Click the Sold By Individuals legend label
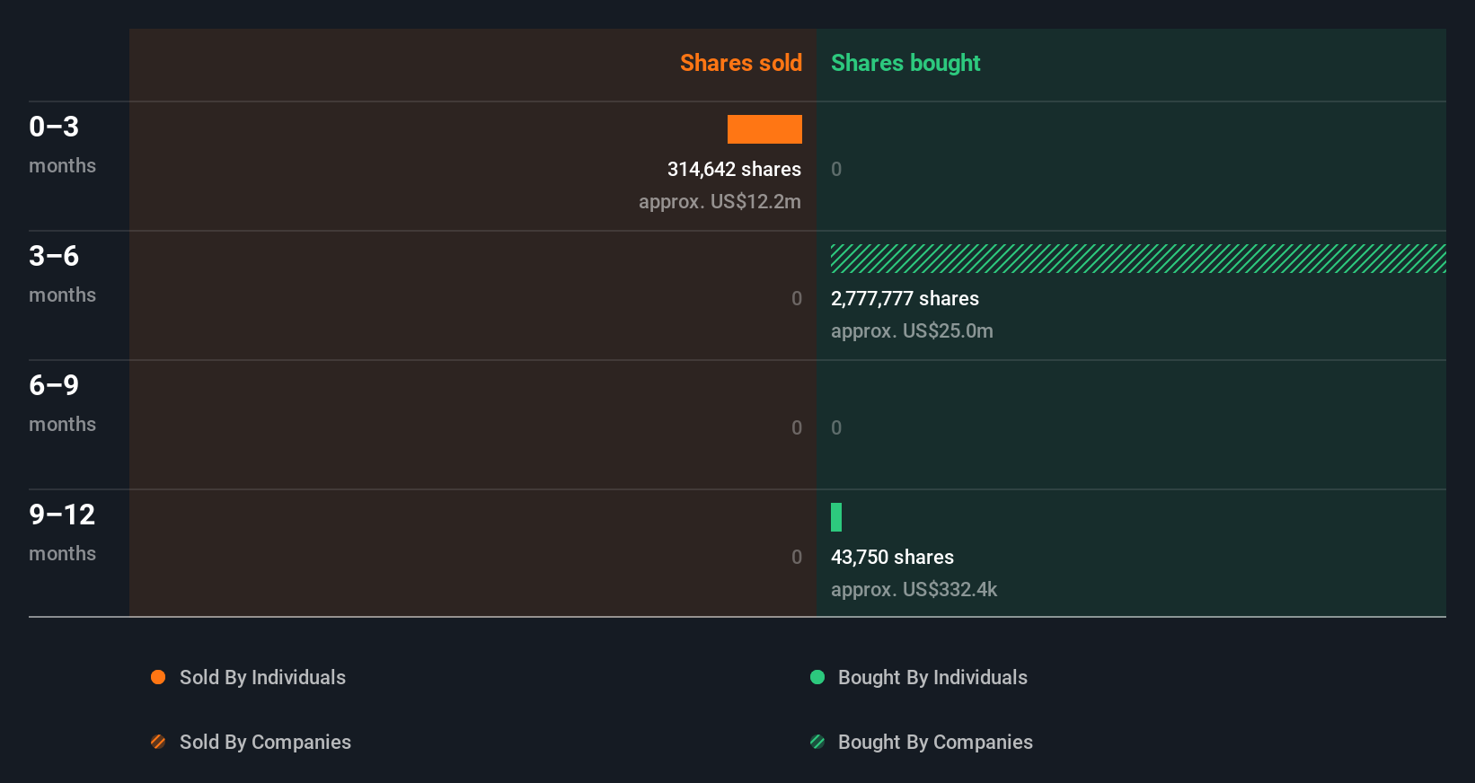Screen dimensions: 1475x783 tap(262, 677)
